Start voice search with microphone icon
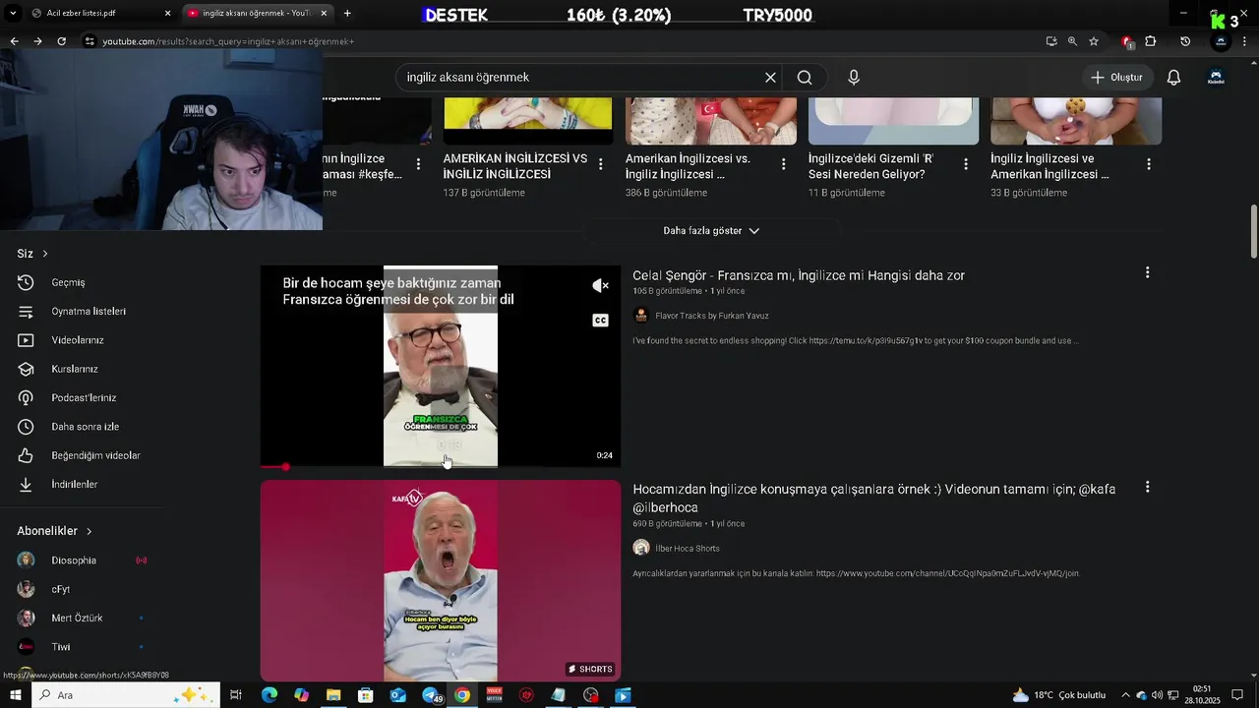This screenshot has width=1259, height=708. (x=854, y=78)
